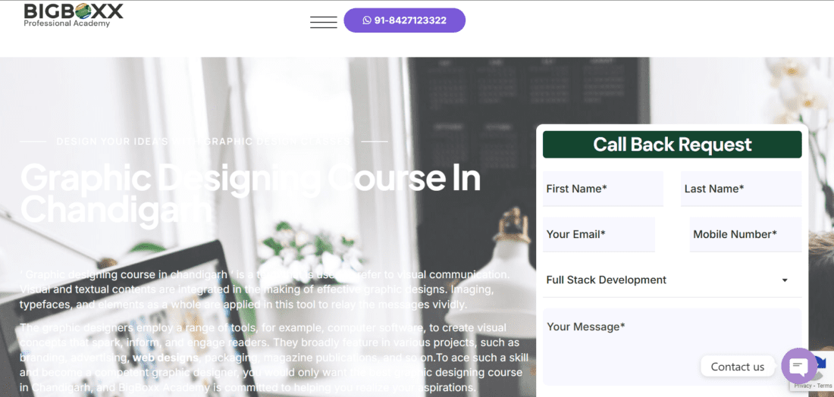The height and width of the screenshot is (397, 834).
Task: Click the graphic design classes tagline text
Action: [204, 142]
